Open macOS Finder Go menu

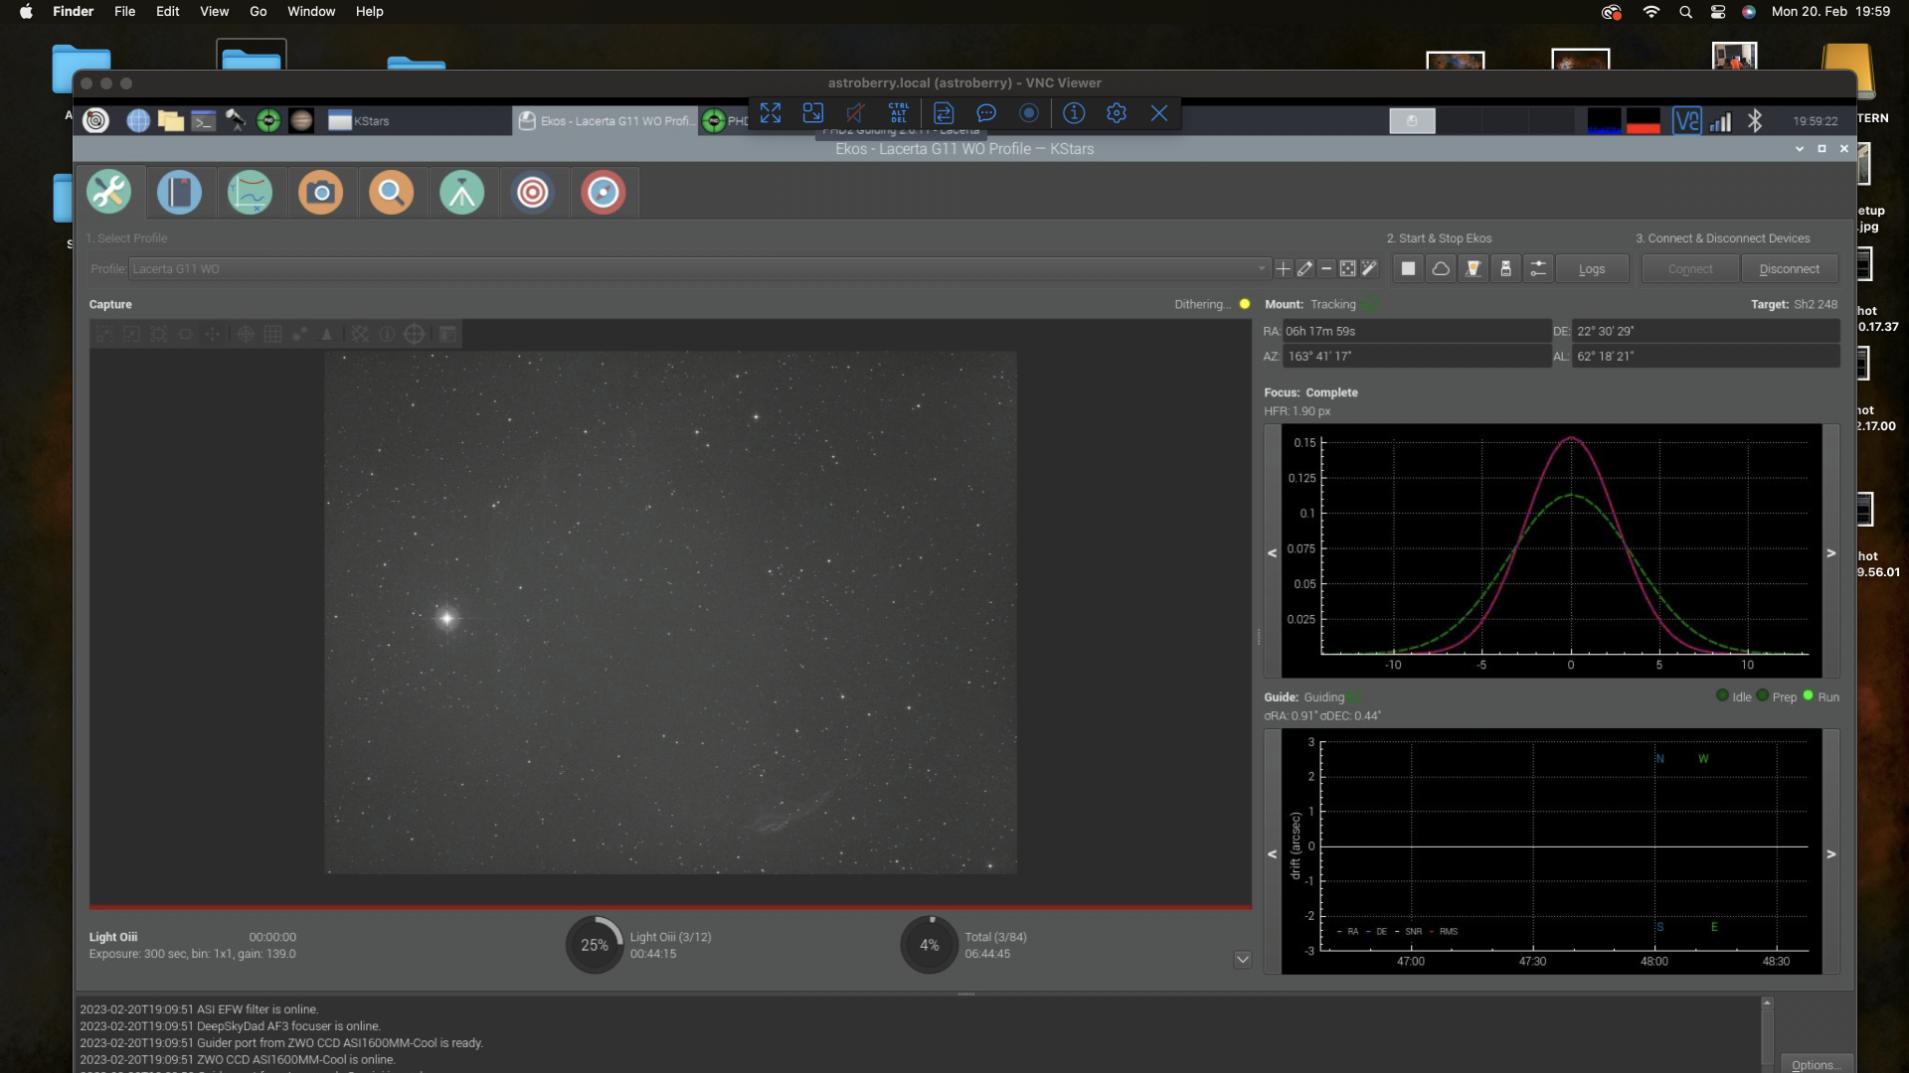point(259,12)
